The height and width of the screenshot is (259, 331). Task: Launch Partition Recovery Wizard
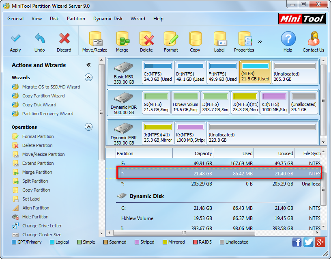coord(47,114)
